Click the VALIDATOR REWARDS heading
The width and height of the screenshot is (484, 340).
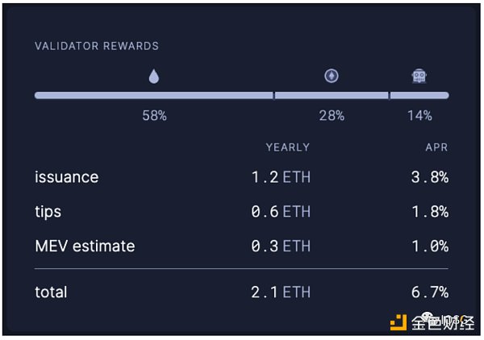pos(97,46)
